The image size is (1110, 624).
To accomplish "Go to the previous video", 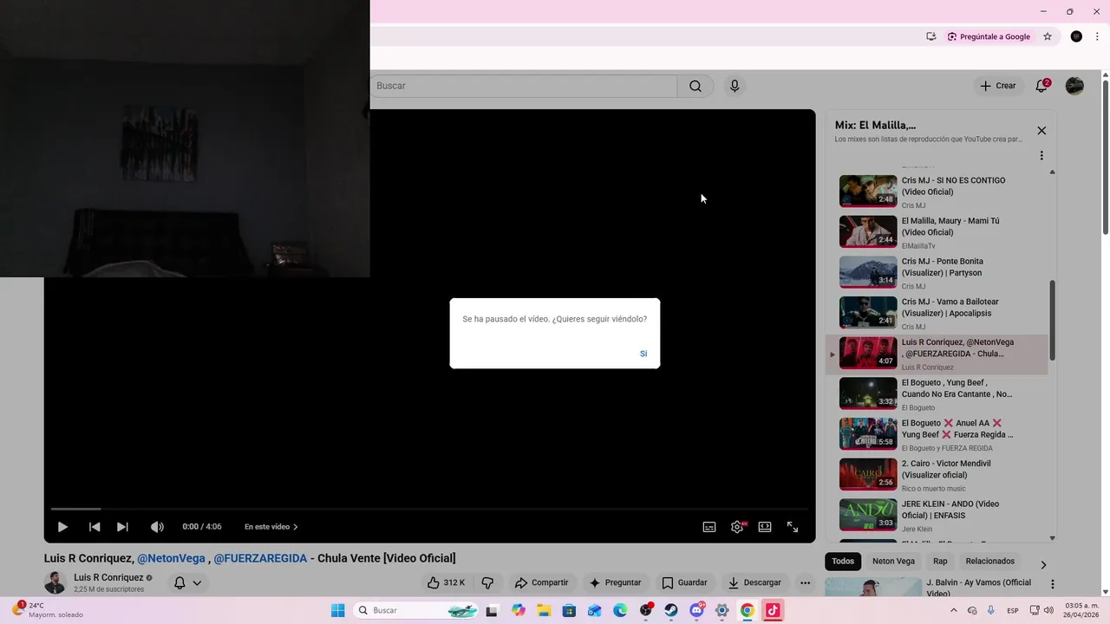I will point(95,527).
